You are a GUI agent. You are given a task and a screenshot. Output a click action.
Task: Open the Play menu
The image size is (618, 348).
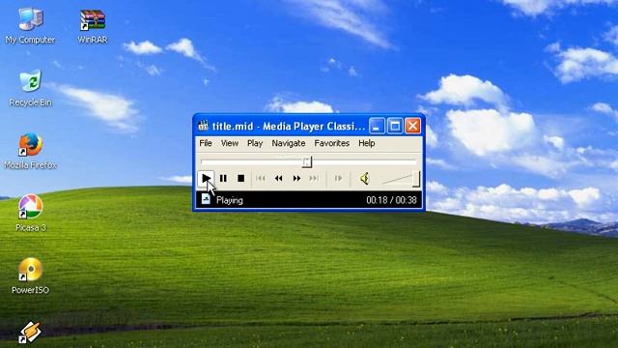(x=255, y=143)
